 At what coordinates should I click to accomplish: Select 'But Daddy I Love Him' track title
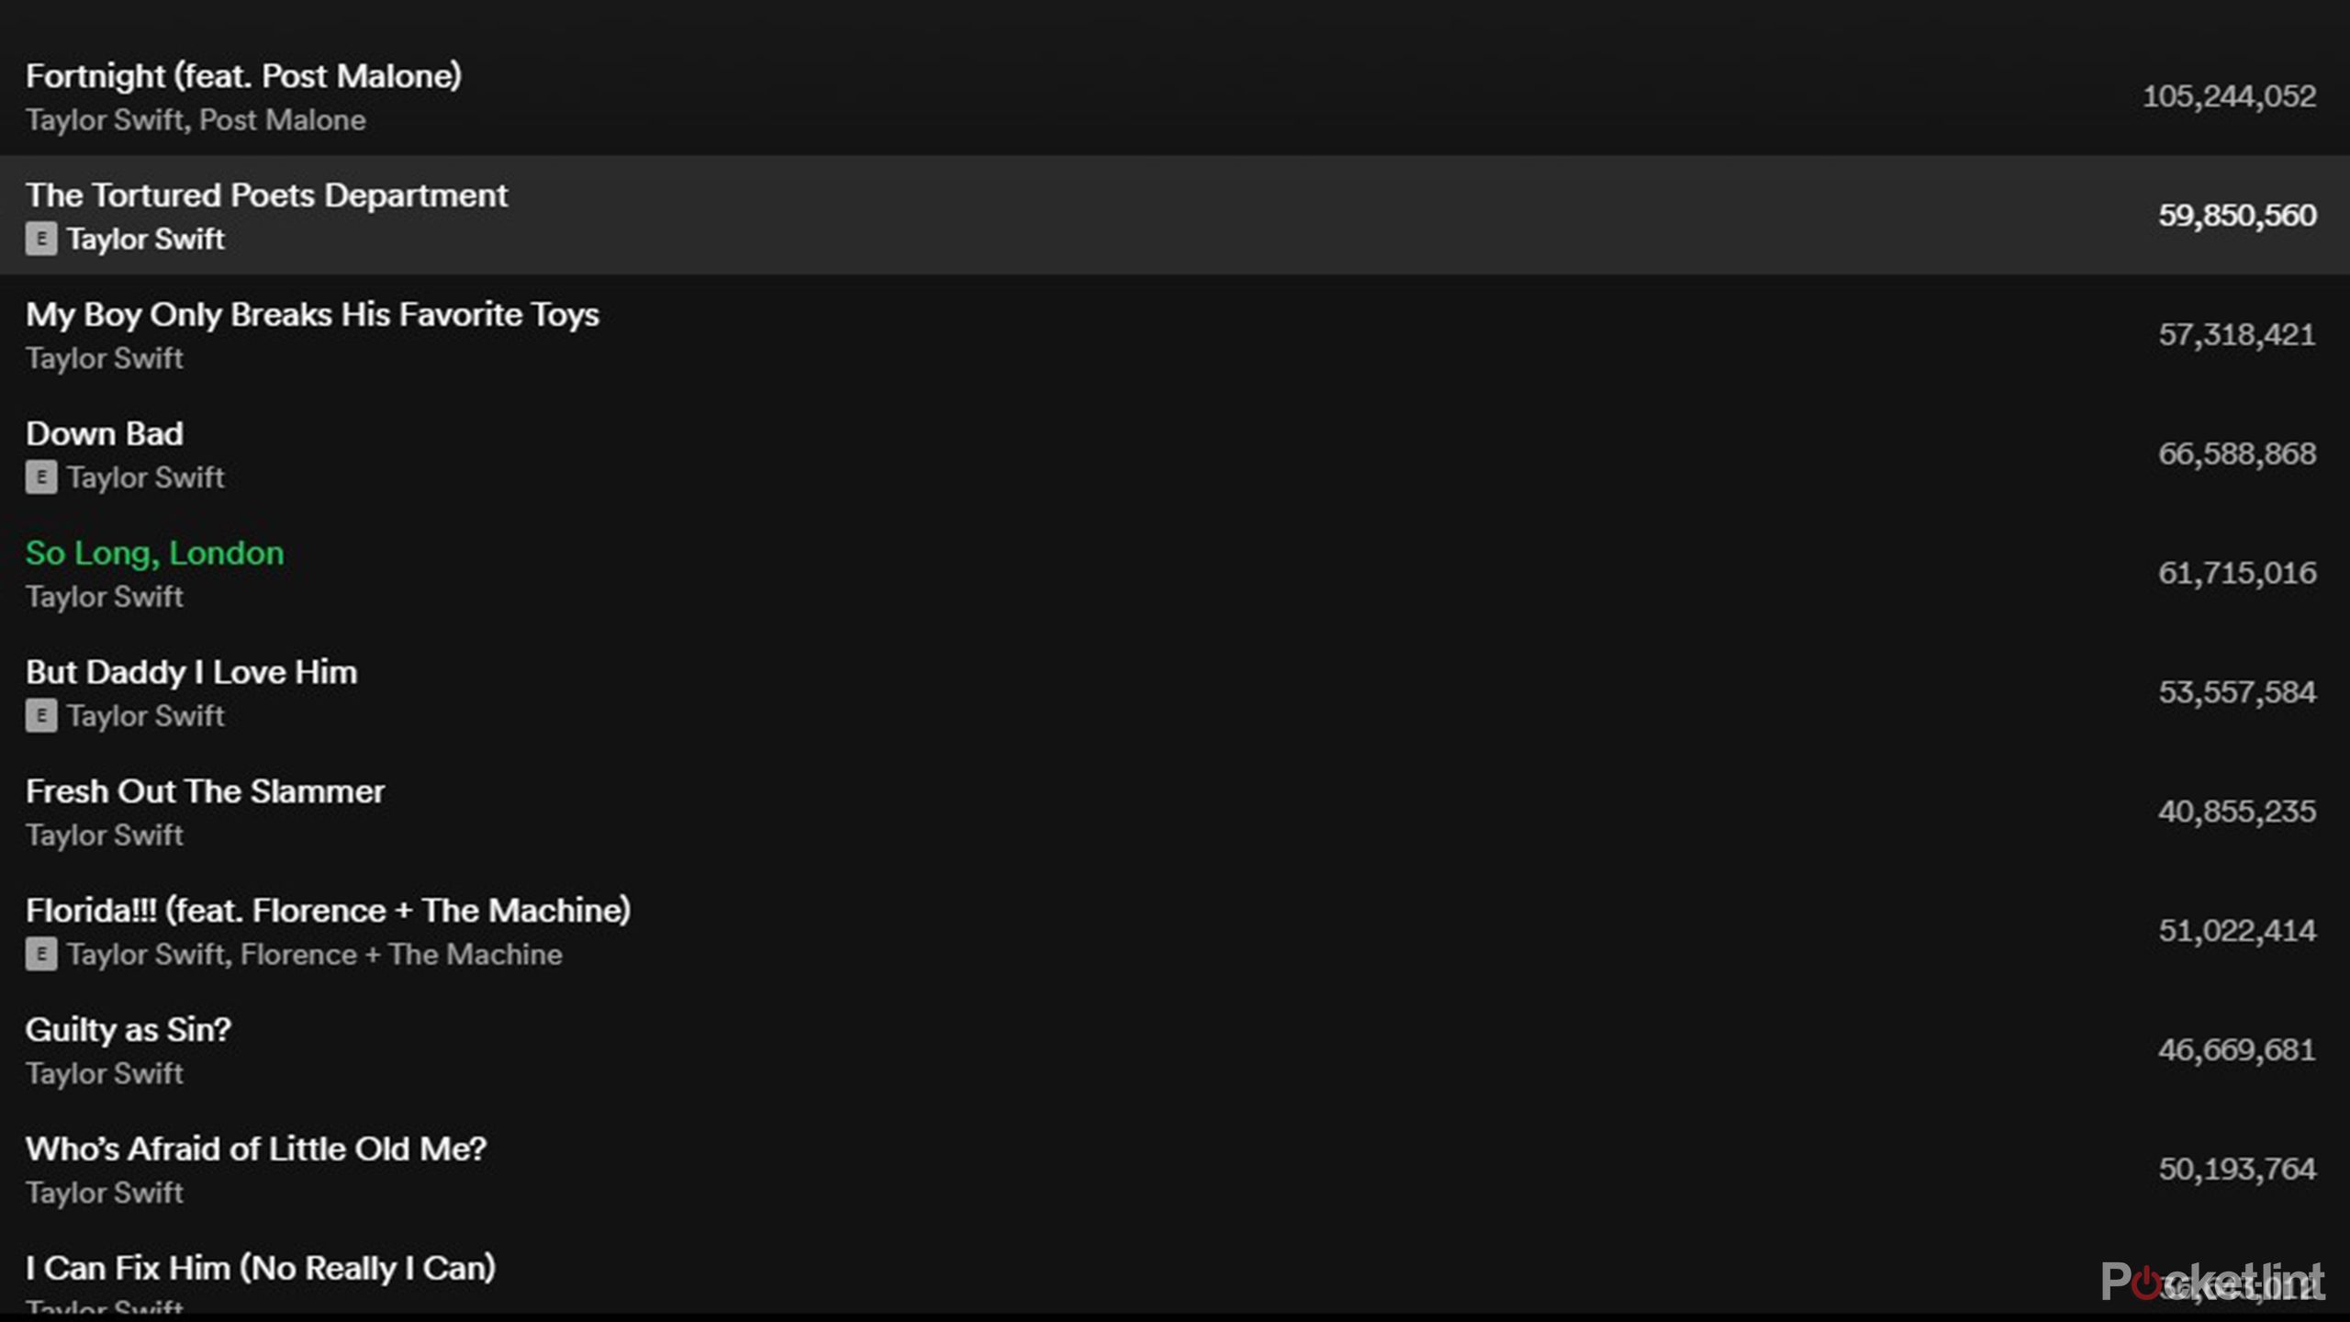pyautogui.click(x=192, y=673)
